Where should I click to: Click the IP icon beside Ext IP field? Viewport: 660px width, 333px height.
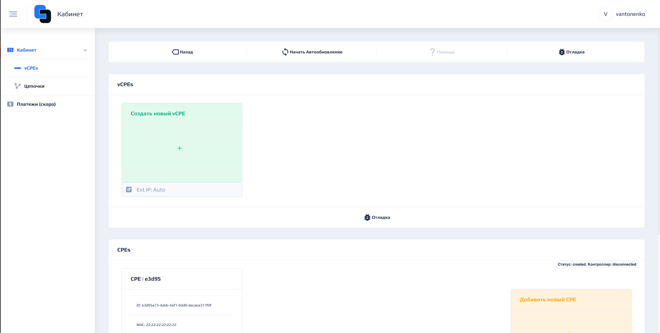pyautogui.click(x=129, y=190)
